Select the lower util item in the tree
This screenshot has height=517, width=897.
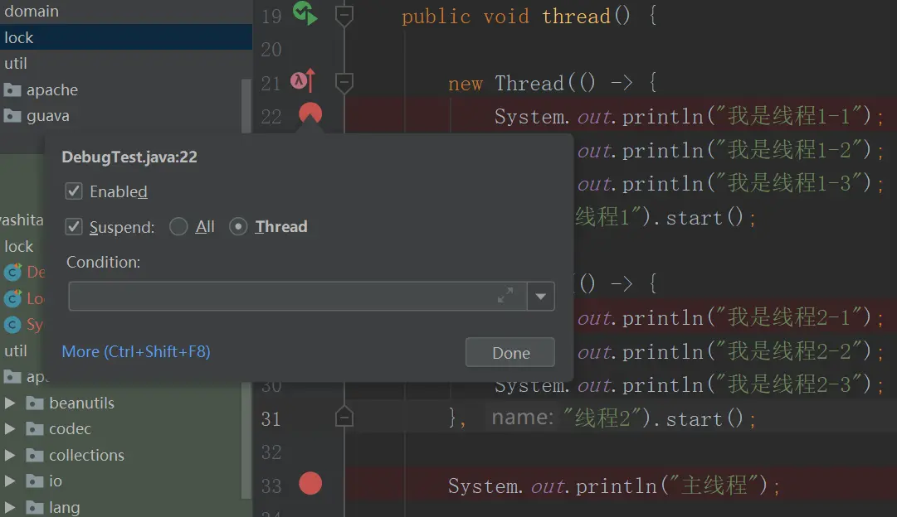[16, 350]
